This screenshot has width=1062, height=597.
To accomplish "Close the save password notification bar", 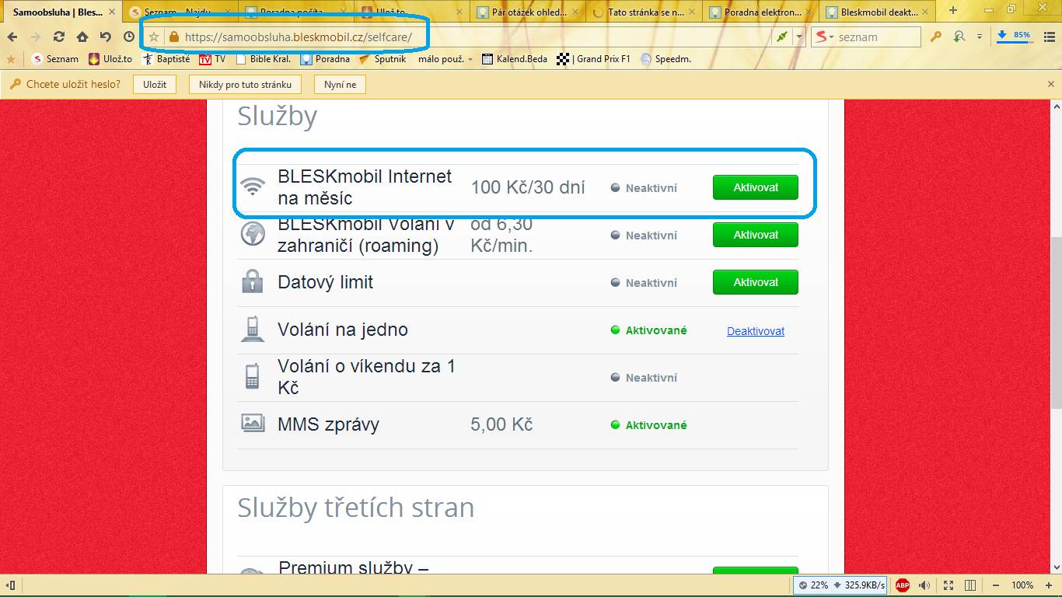I will tap(1051, 84).
